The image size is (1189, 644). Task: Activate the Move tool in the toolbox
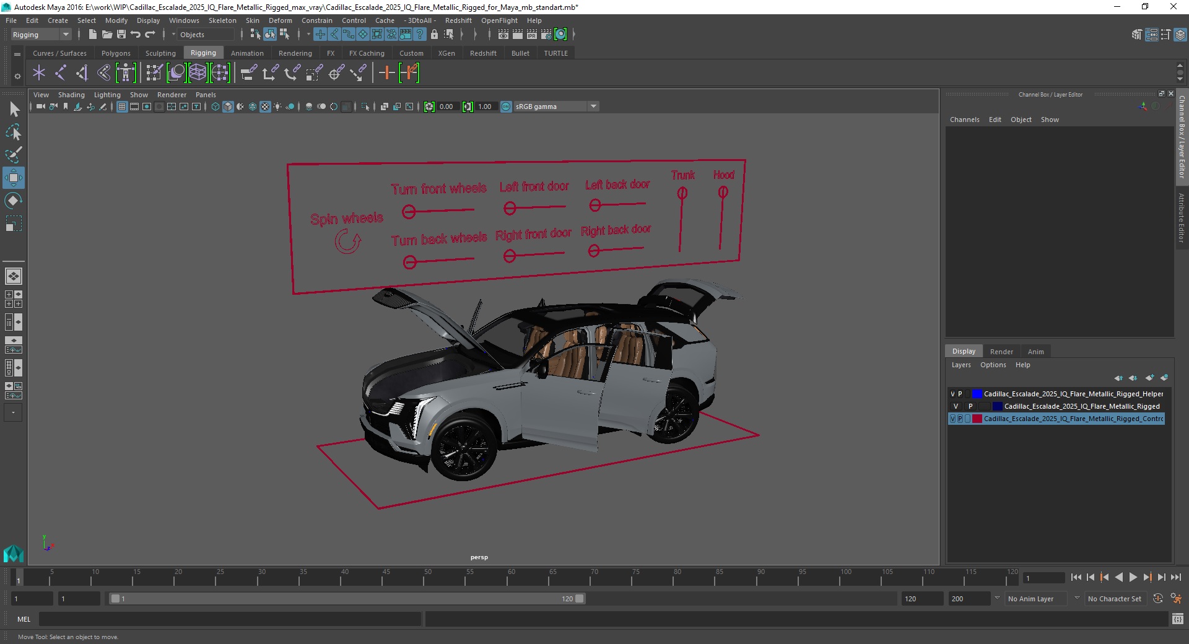14,178
